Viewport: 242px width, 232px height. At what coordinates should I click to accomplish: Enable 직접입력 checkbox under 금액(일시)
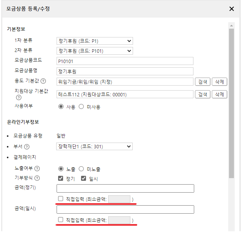pos(60,220)
